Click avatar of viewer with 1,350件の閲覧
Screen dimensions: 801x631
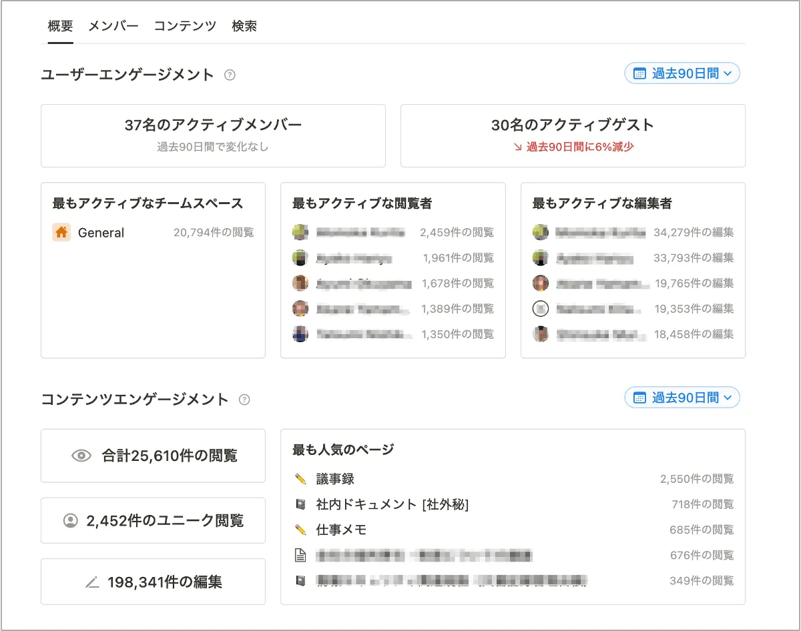[300, 334]
